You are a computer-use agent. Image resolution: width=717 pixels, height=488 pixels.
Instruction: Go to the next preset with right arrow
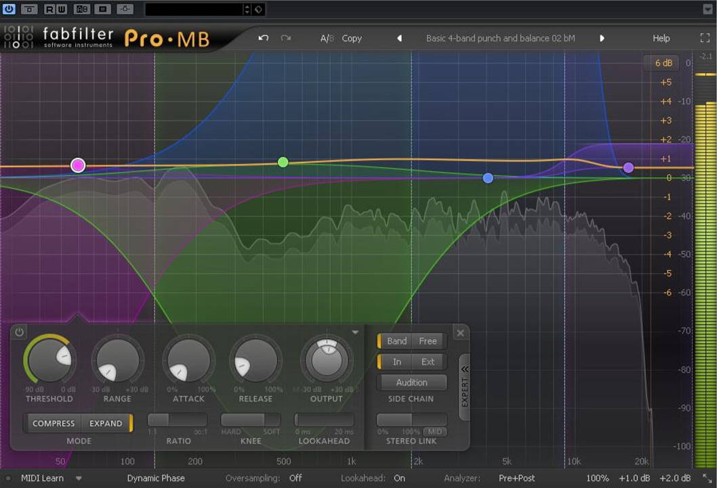pyautogui.click(x=602, y=39)
